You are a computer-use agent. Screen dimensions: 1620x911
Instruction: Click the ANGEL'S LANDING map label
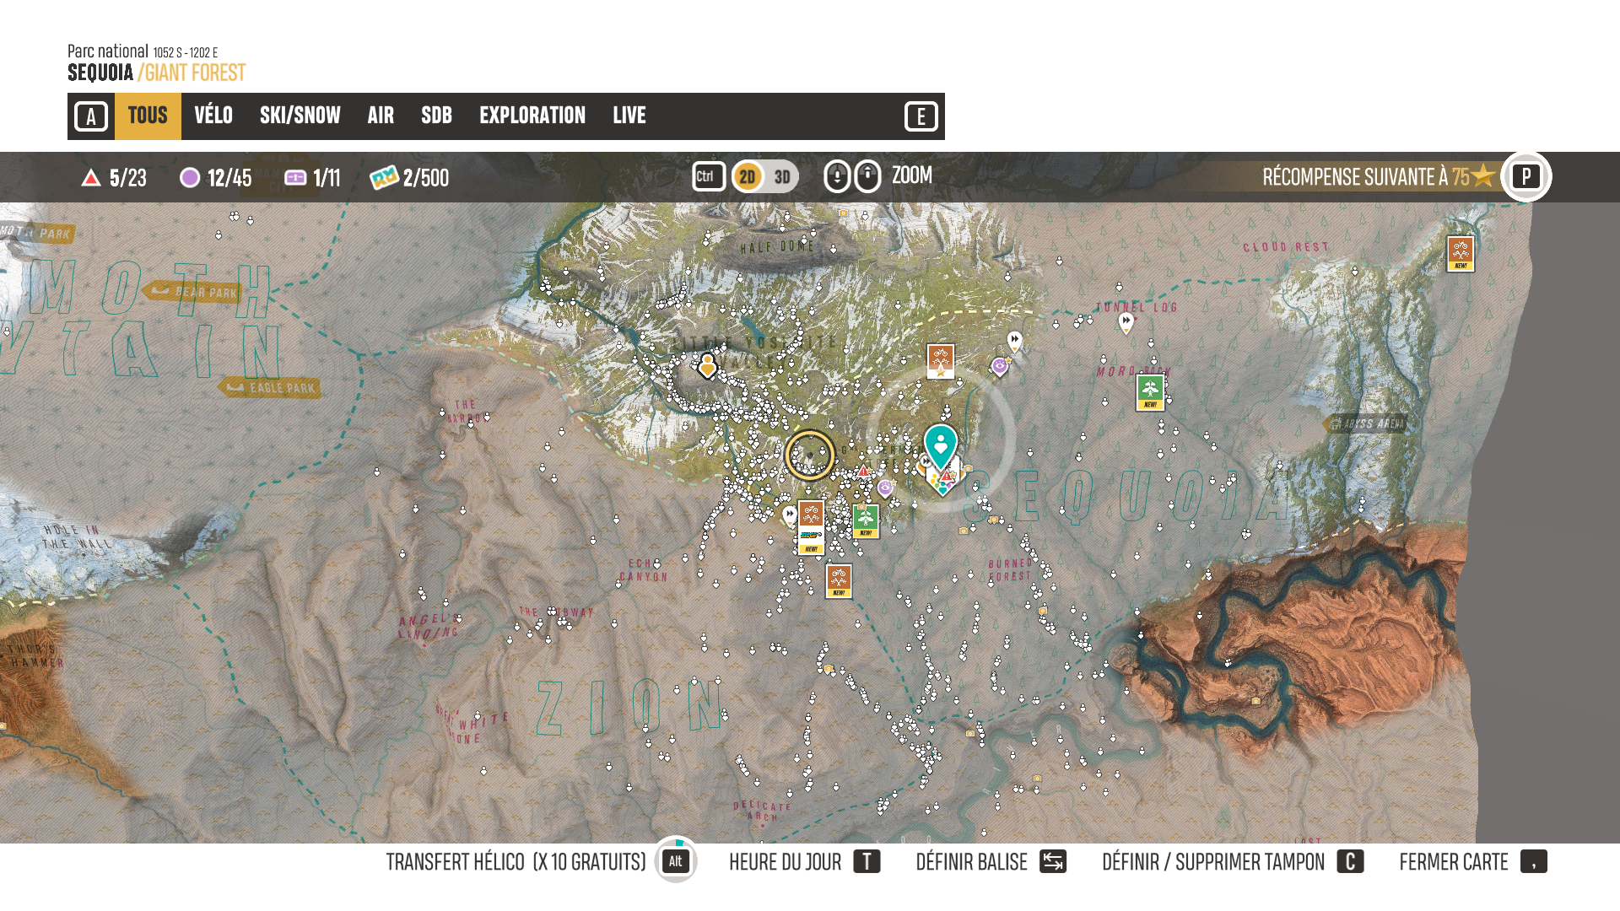point(429,626)
